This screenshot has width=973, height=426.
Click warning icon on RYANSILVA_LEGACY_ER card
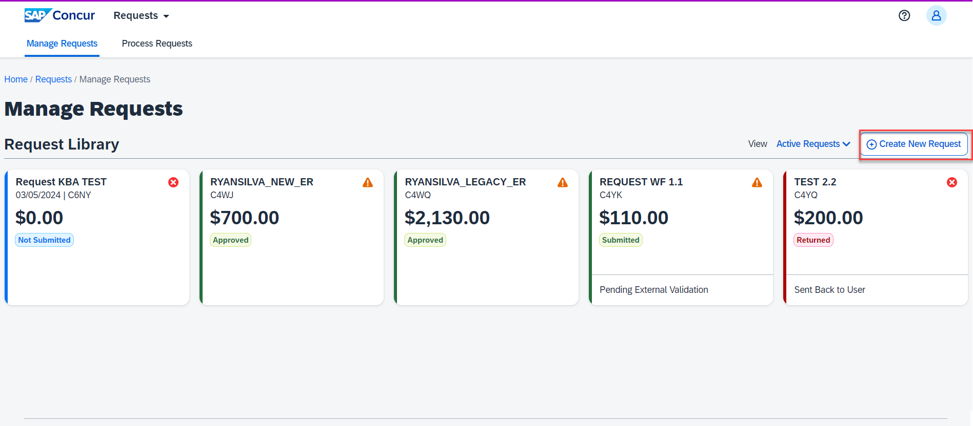pyautogui.click(x=563, y=182)
